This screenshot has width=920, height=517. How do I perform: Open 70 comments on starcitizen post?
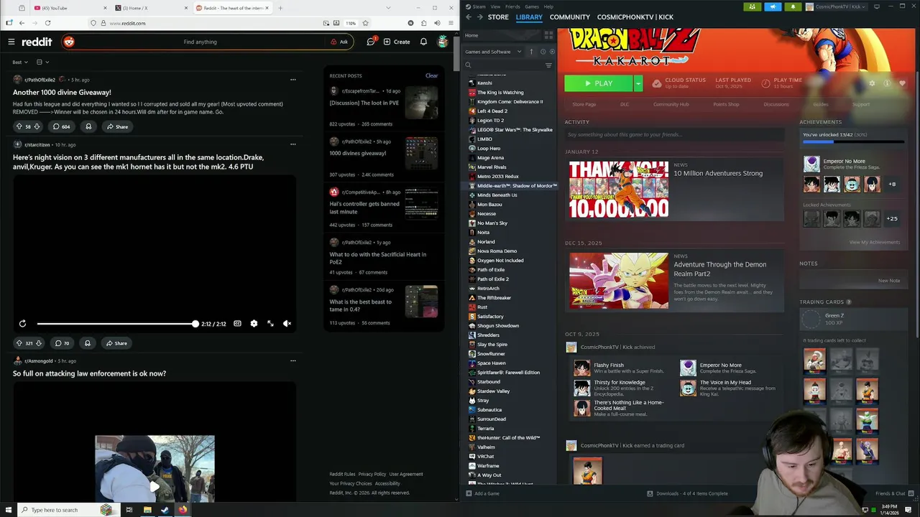click(62, 343)
